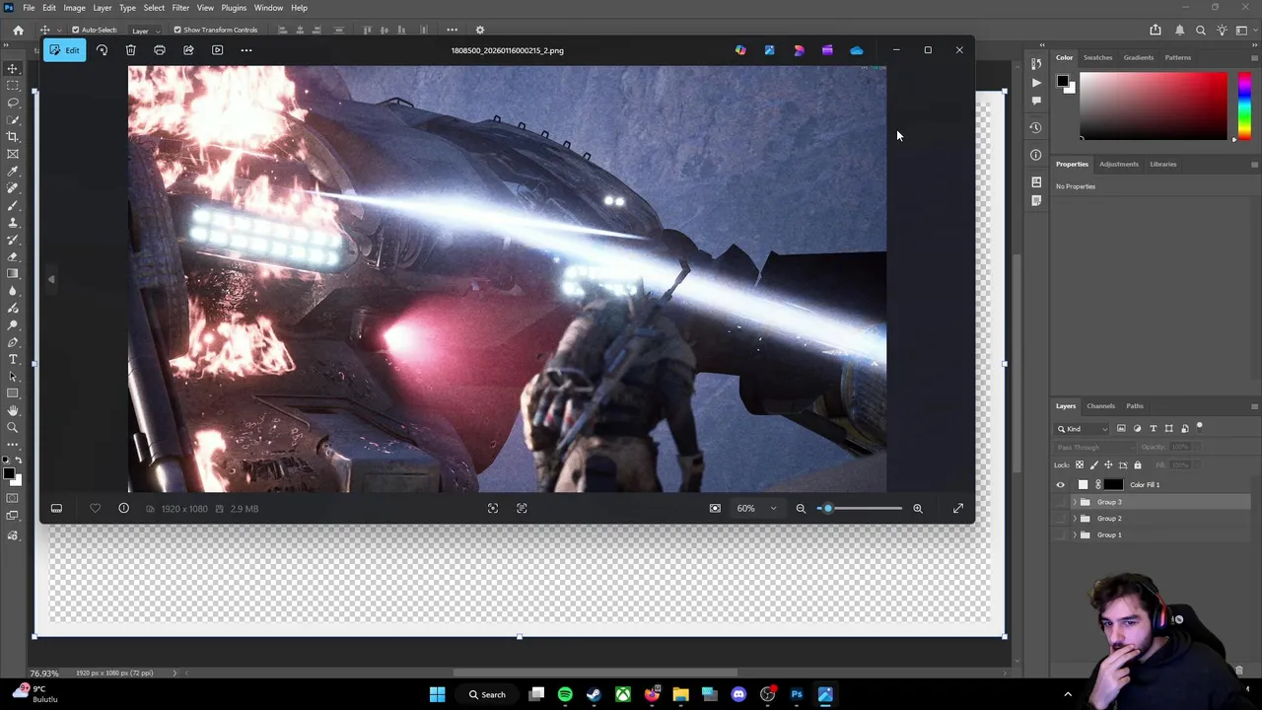Select the Move tool in Photoshop toolbar
This screenshot has width=1262, height=710.
pos(13,69)
